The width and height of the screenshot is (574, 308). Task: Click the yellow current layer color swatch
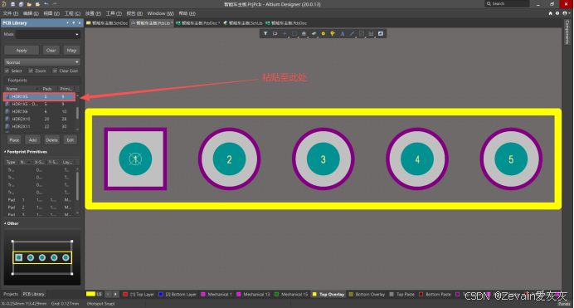pos(90,294)
